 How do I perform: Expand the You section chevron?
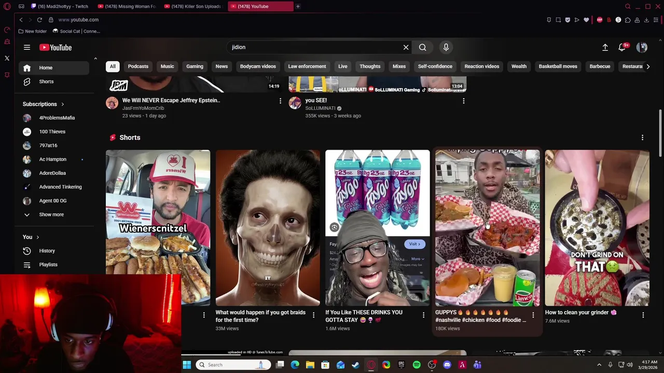pos(37,237)
